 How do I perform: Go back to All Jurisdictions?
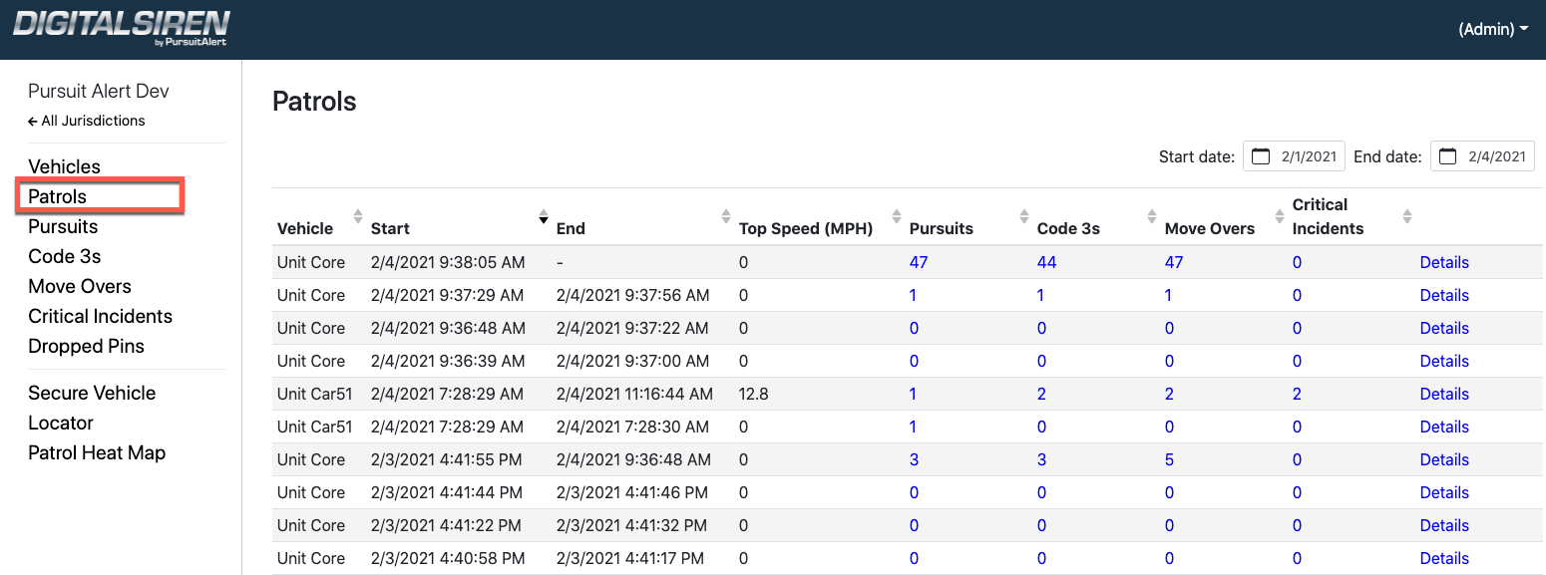[x=87, y=121]
